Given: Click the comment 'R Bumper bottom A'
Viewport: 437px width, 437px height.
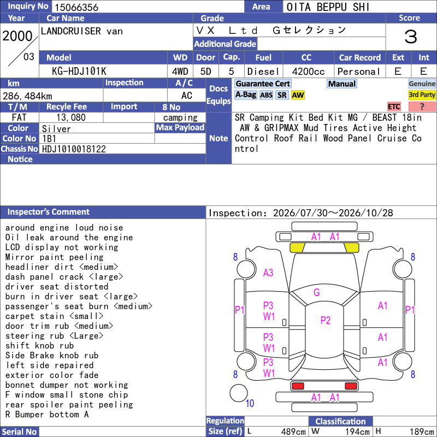Looking at the screenshot, I should (47, 414).
